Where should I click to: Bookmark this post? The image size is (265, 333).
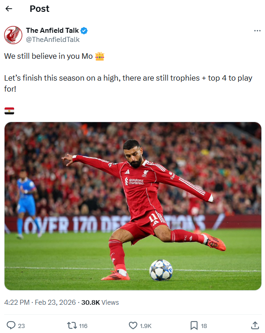pos(194,326)
